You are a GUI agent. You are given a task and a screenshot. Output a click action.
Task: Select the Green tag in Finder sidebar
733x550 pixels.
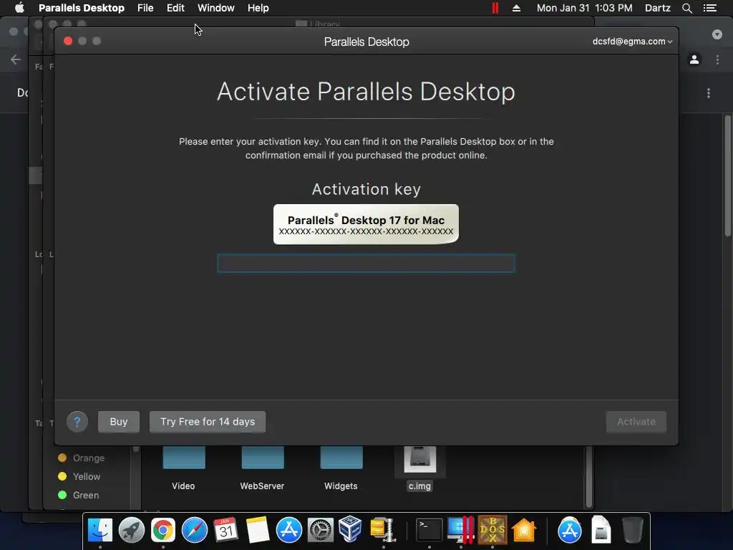tap(78, 496)
